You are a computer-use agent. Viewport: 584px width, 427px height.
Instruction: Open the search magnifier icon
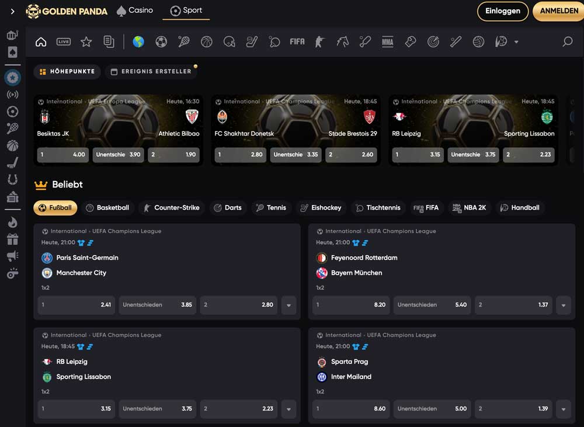(567, 41)
